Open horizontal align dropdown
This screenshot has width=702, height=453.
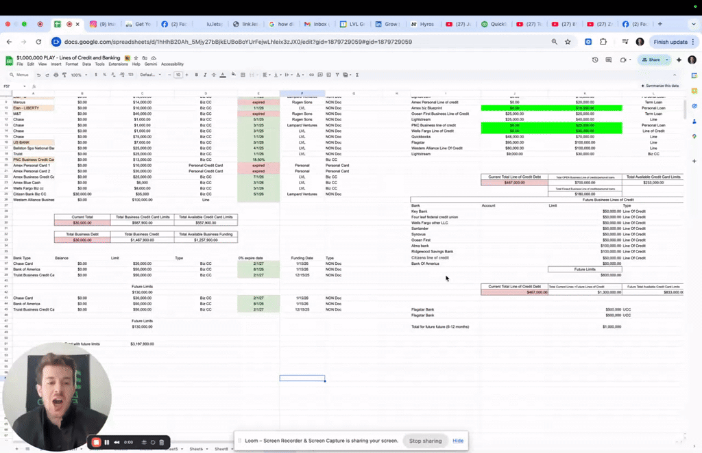[267, 75]
